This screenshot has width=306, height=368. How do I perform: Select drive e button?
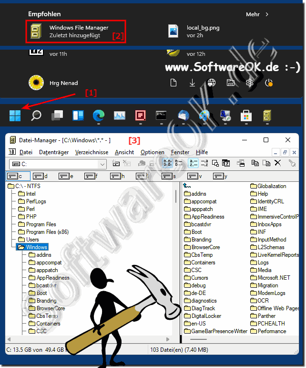(x=66, y=176)
